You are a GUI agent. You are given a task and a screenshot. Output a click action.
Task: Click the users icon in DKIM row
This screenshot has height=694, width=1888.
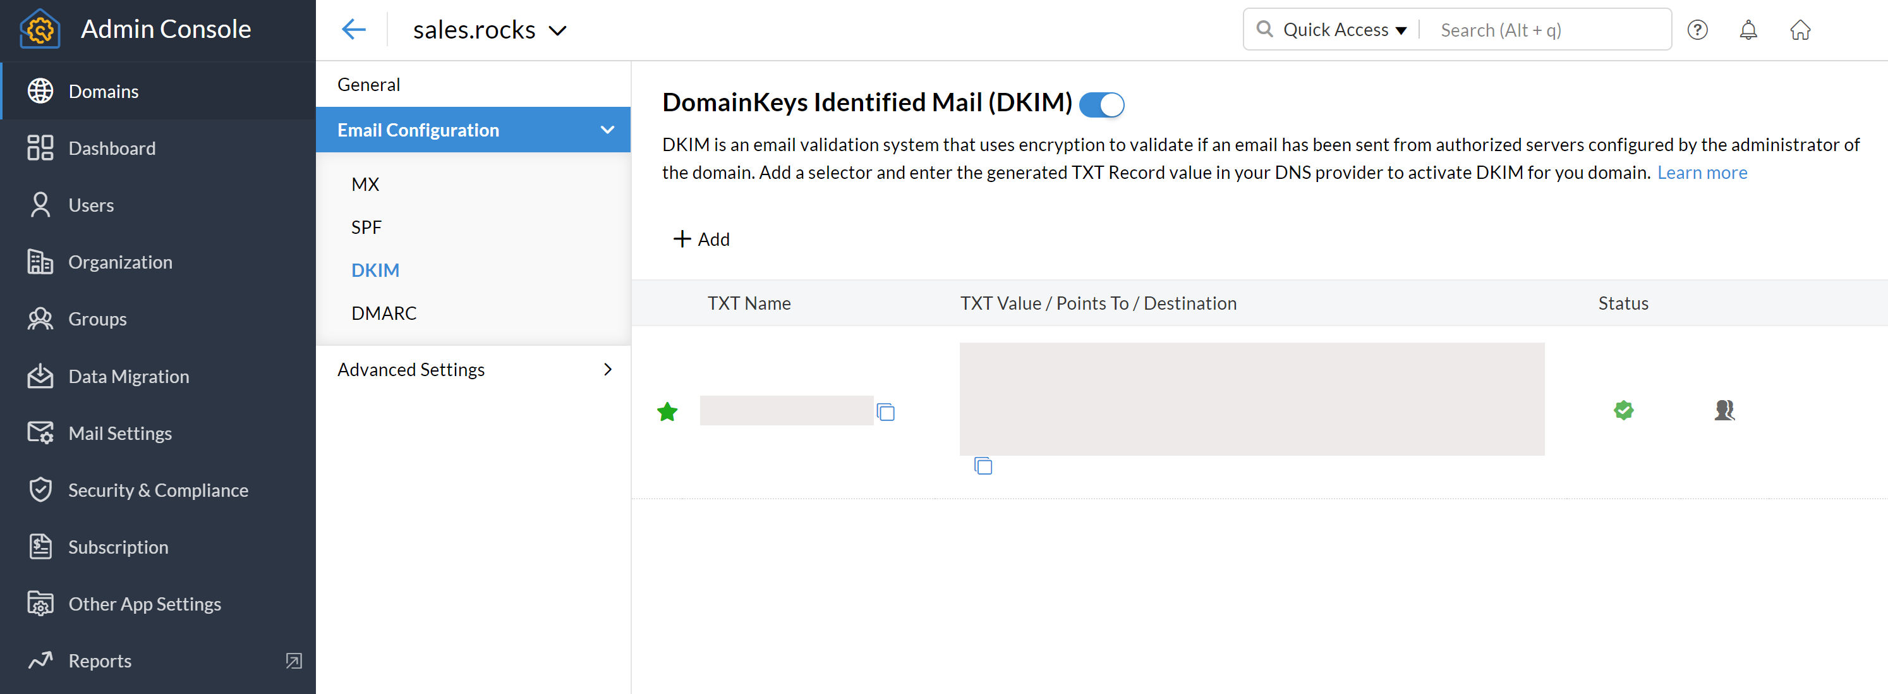tap(1724, 410)
